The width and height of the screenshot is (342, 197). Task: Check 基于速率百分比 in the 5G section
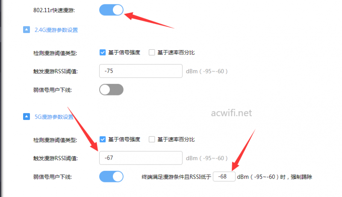pyautogui.click(x=152, y=139)
